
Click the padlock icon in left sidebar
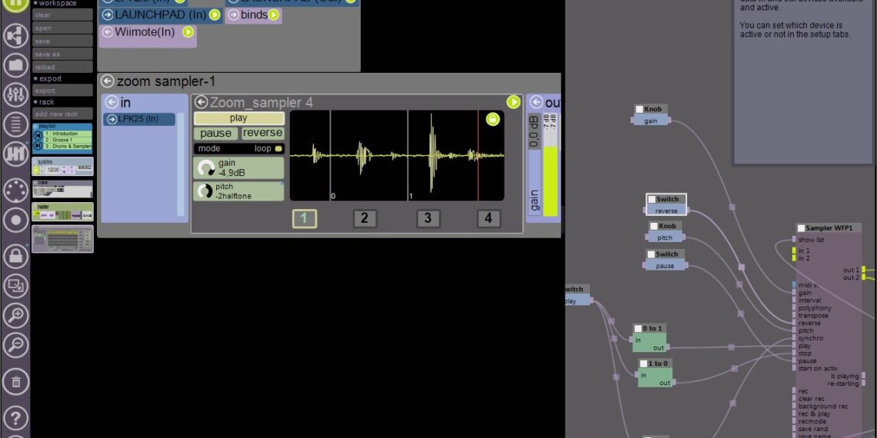(15, 256)
